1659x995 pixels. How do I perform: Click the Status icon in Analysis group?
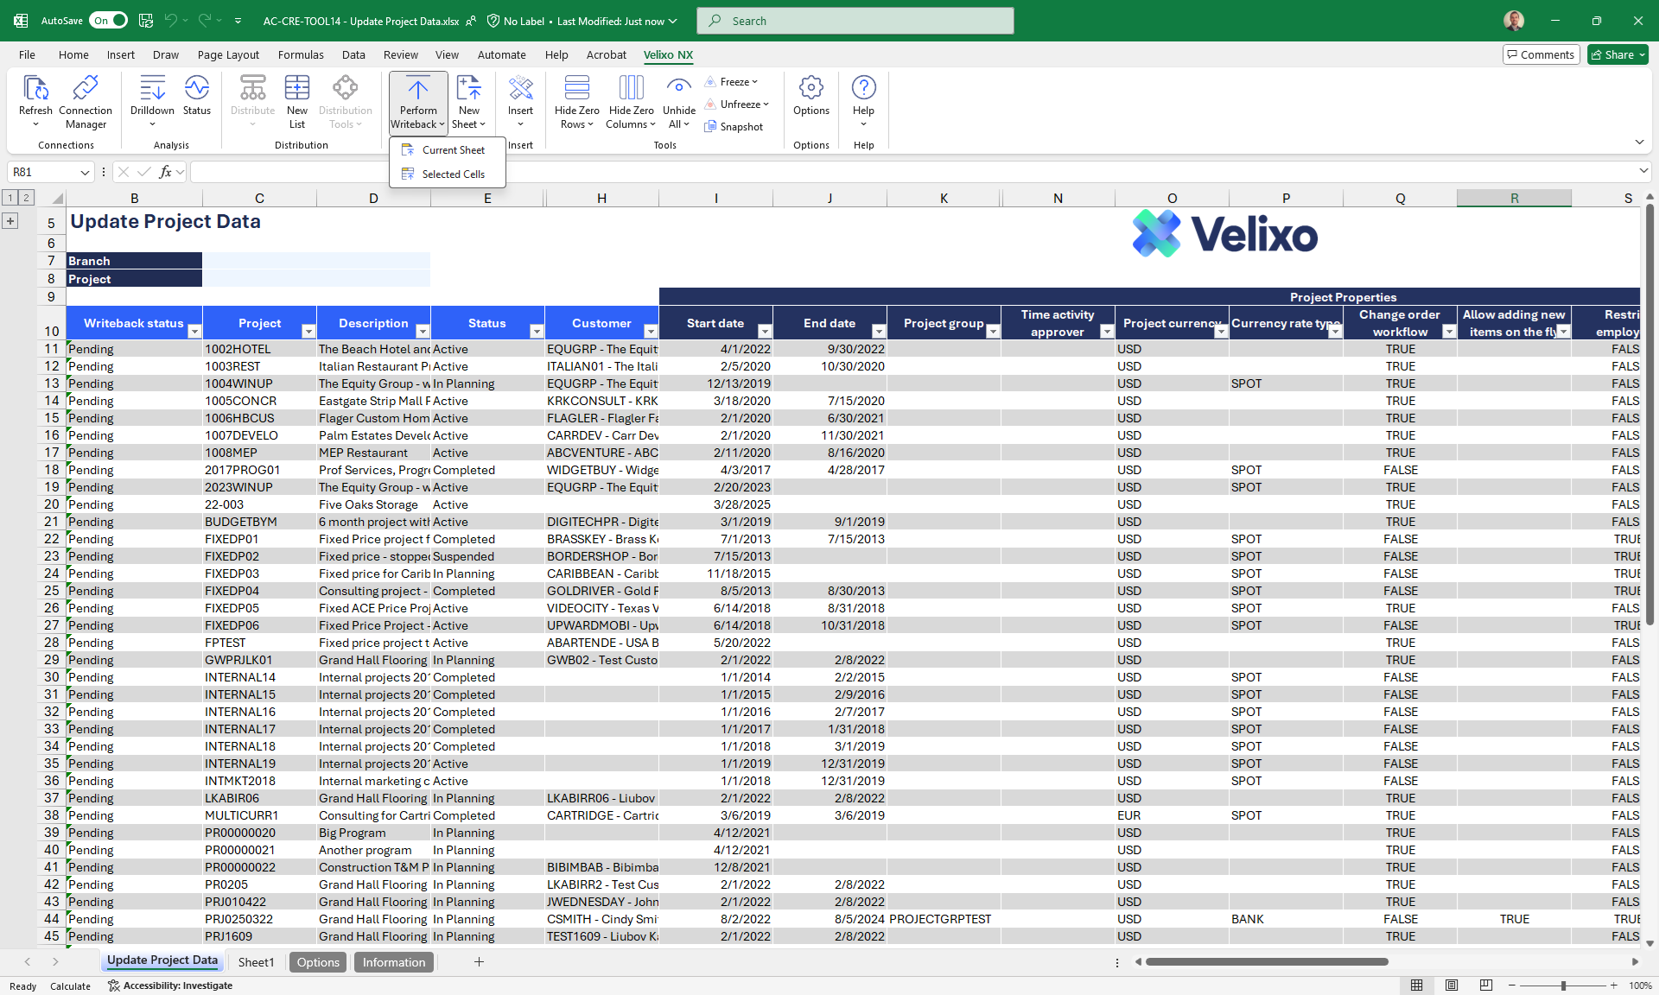196,89
